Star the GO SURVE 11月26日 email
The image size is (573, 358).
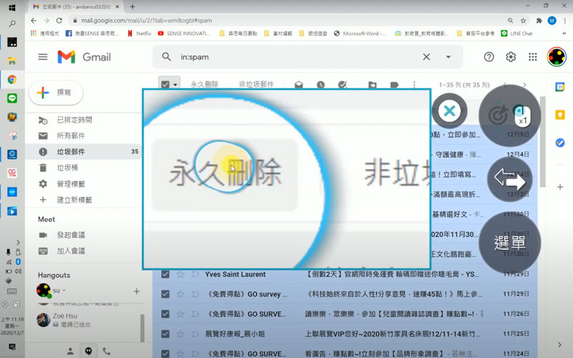tap(180, 314)
